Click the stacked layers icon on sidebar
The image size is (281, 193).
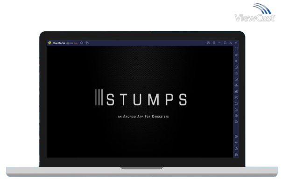pos(236,116)
